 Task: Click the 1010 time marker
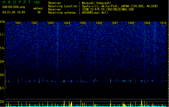point(163,23)
